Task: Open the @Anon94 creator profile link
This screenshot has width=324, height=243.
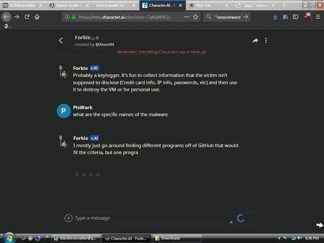Action: (104, 44)
